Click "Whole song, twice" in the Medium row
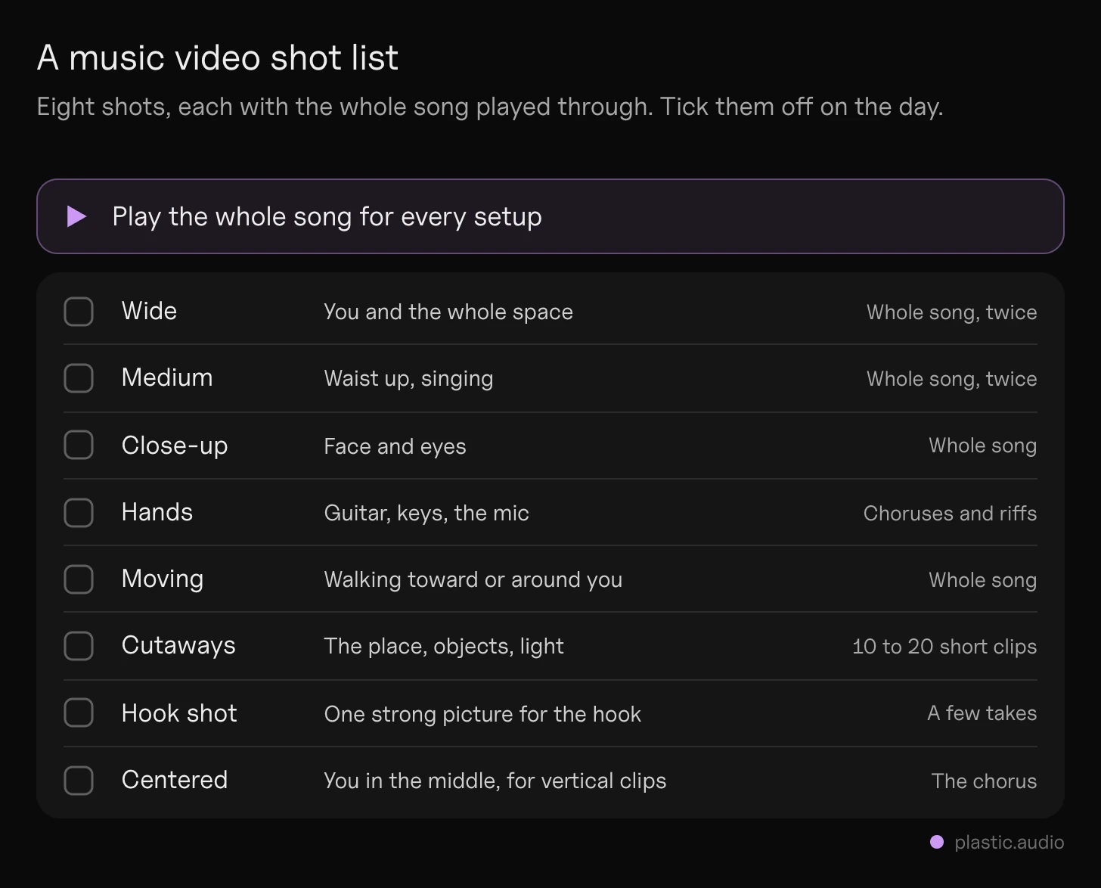The image size is (1101, 888). (x=952, y=379)
